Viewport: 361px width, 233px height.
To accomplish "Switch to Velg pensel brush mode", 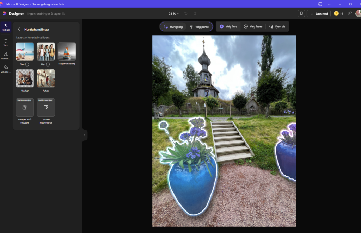I will pos(200,27).
